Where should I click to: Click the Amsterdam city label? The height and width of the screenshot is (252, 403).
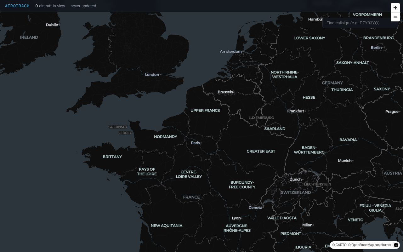tap(231, 51)
